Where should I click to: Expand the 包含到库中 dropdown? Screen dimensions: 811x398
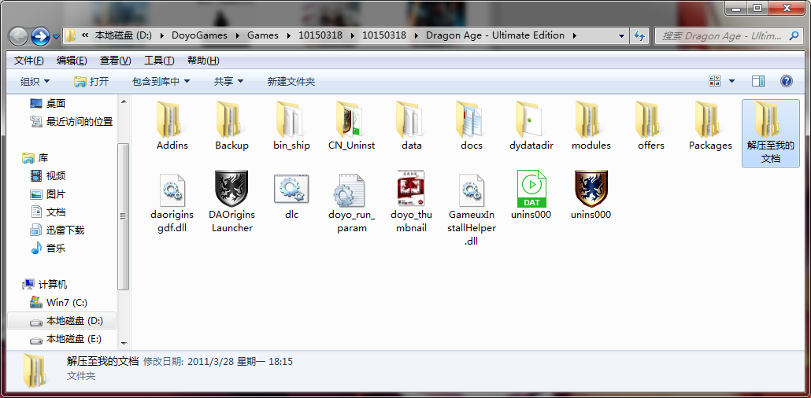coord(161,82)
